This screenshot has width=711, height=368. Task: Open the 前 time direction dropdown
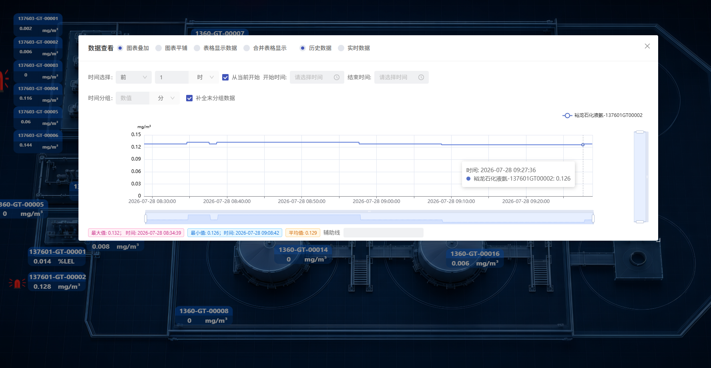tap(134, 77)
